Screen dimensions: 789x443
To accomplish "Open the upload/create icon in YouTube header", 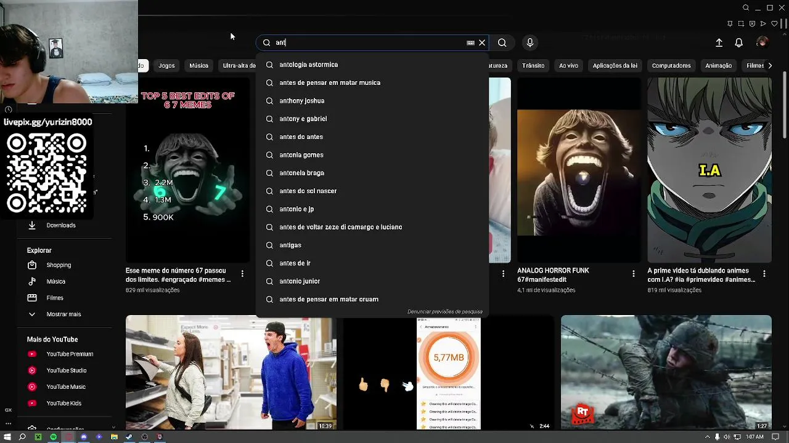I will [719, 42].
